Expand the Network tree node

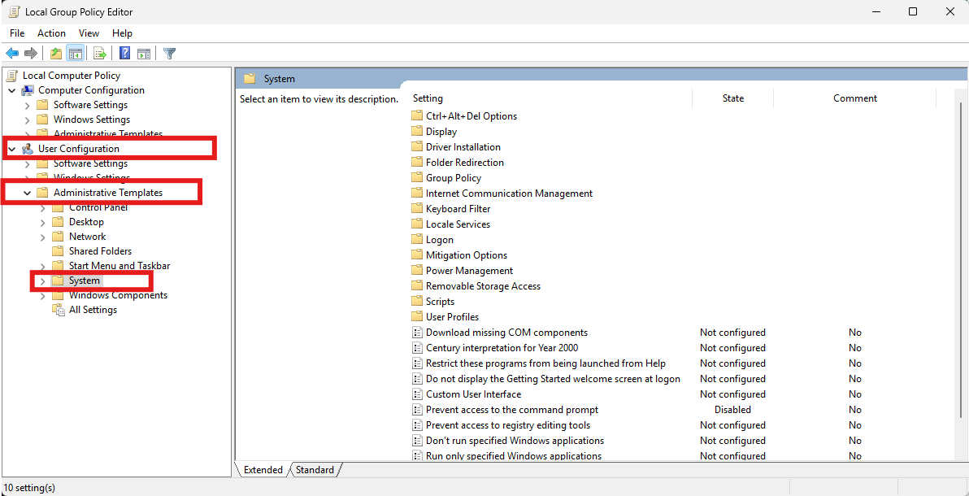(42, 237)
